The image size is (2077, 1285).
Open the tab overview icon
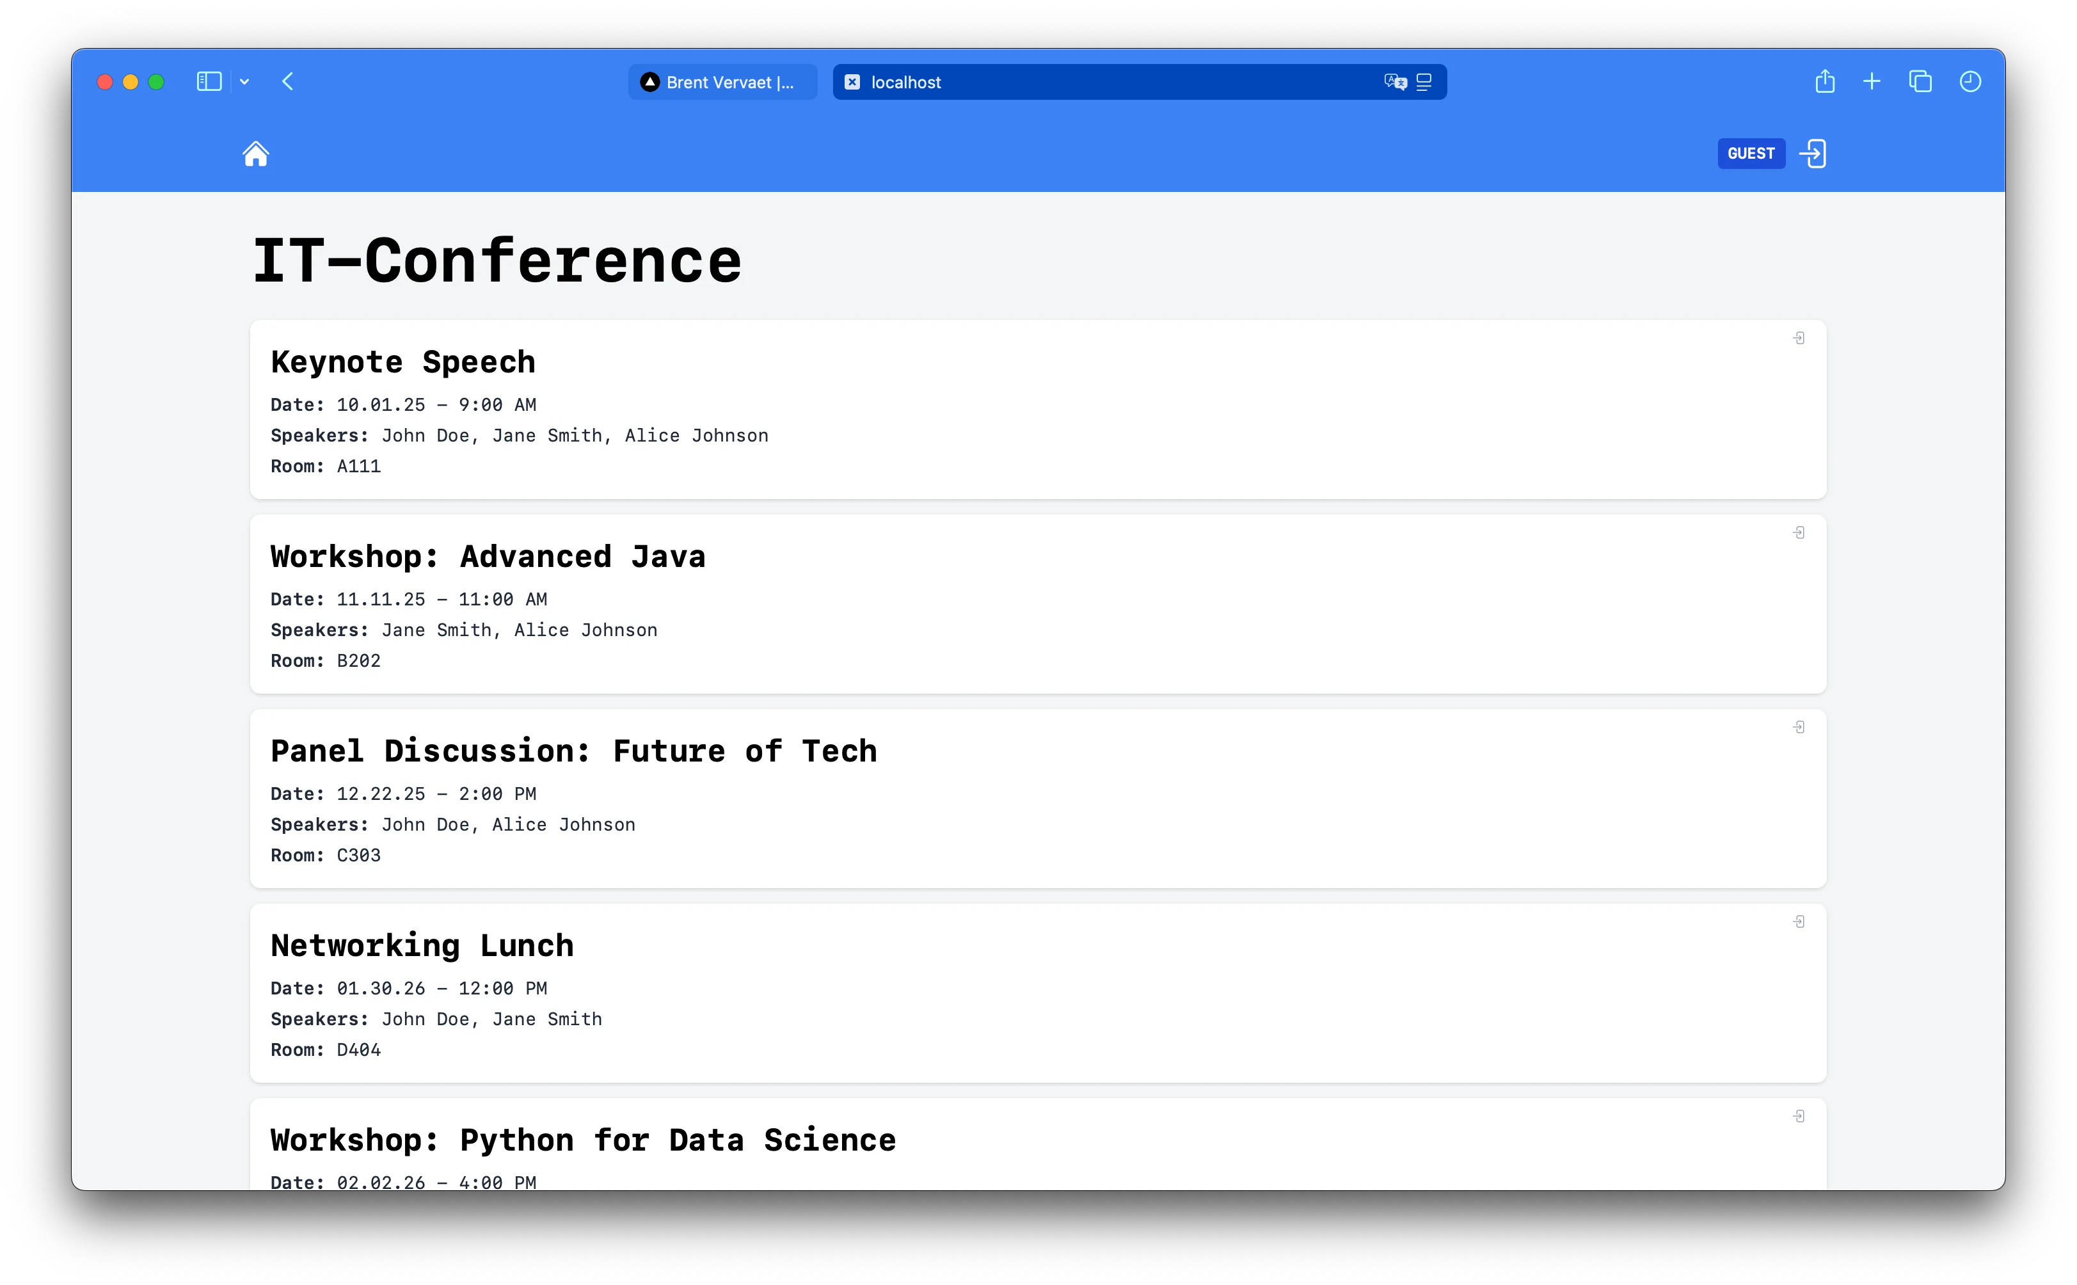(1921, 81)
